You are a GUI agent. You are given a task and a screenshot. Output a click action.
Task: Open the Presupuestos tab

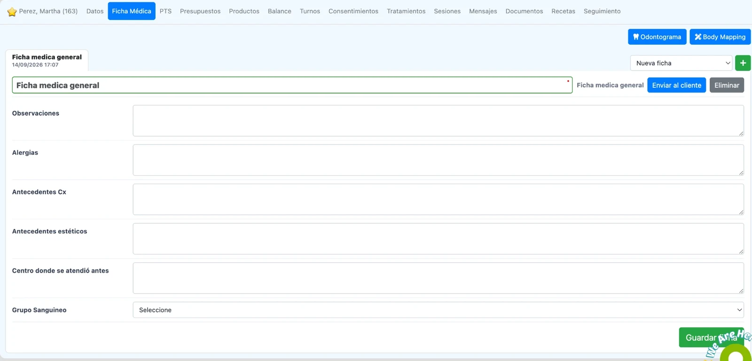[x=200, y=11]
